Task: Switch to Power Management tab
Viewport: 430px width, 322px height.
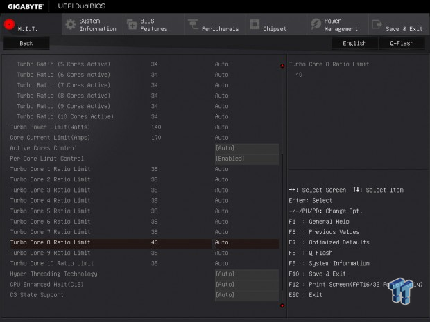Action: (338, 25)
